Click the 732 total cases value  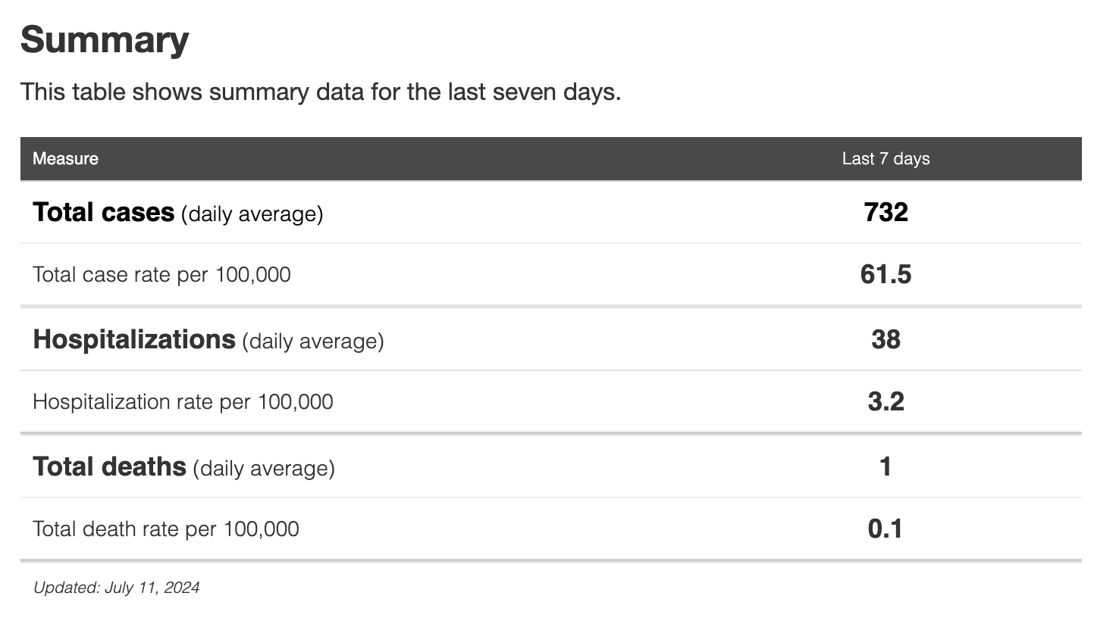coord(886,212)
